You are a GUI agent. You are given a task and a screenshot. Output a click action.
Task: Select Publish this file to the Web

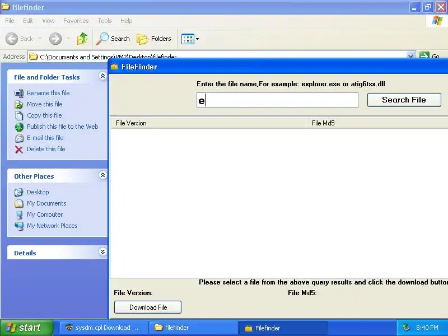click(x=63, y=127)
